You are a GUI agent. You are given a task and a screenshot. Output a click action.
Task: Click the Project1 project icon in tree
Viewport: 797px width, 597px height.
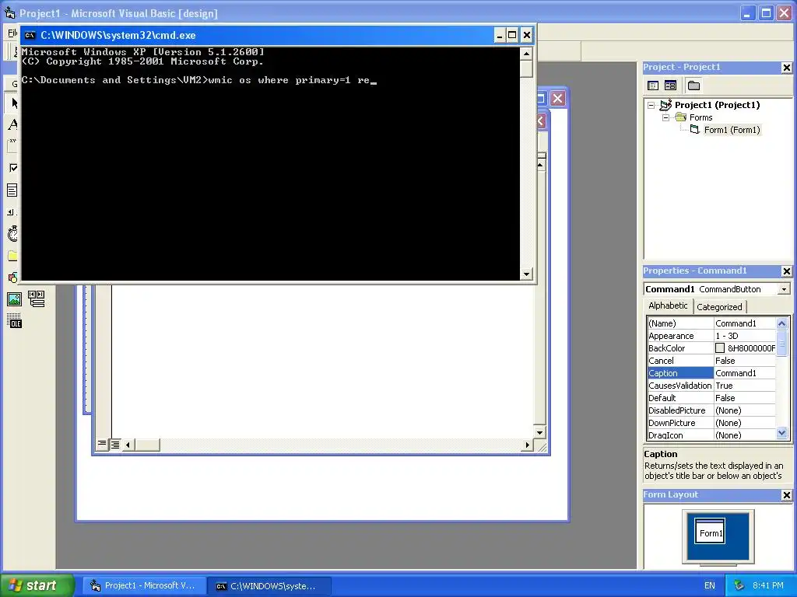(665, 105)
